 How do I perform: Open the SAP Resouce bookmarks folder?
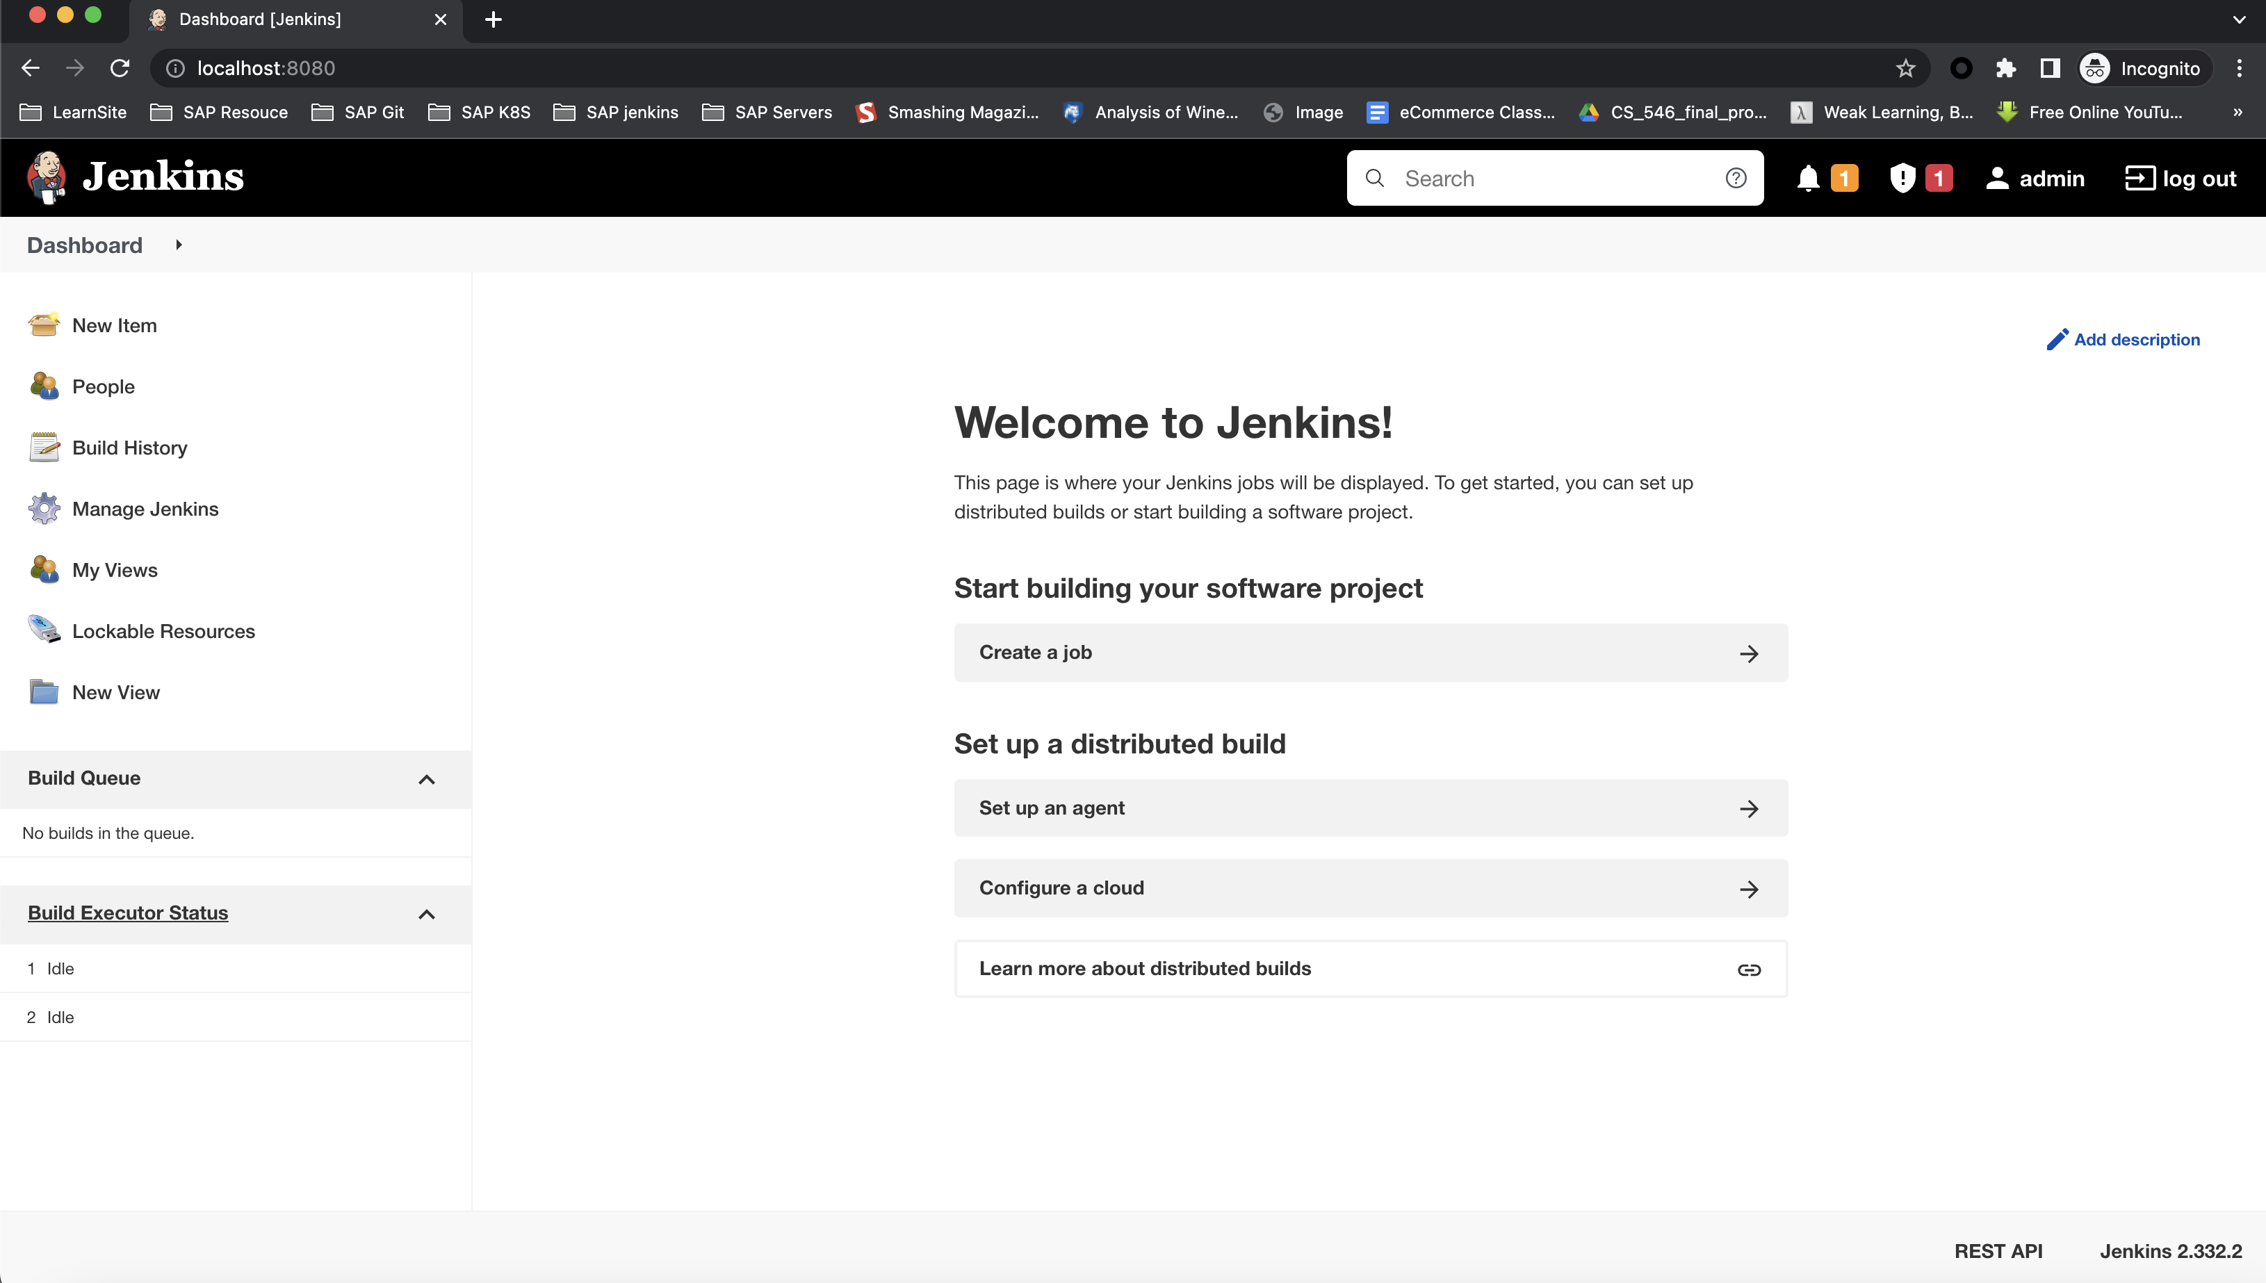(220, 112)
